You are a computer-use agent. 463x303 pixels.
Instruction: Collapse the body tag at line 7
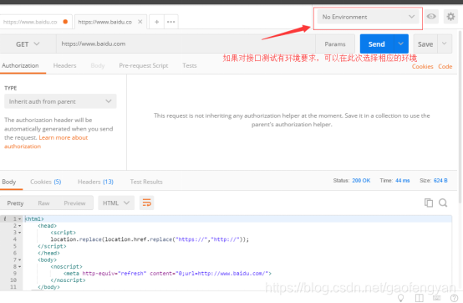19,259
